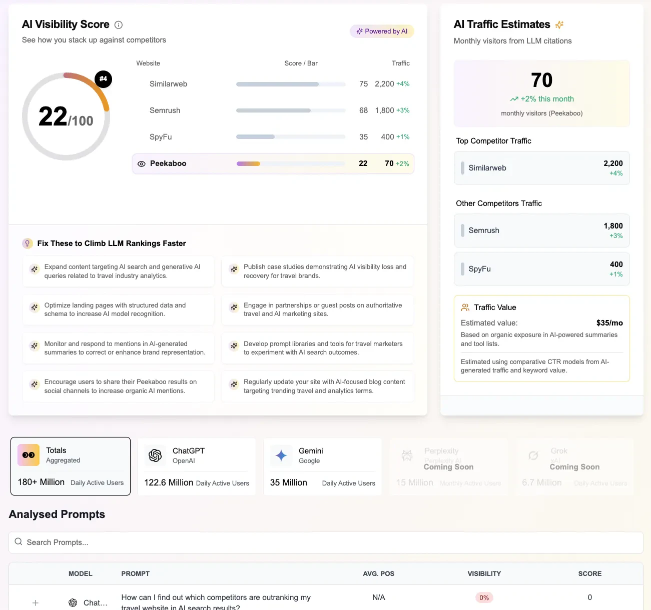
Task: Select the disabled Perplexity Coming Soon tab
Action: pyautogui.click(x=449, y=466)
